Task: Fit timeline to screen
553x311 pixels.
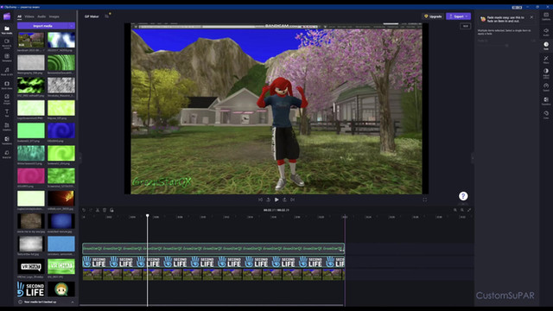Action: (x=469, y=210)
